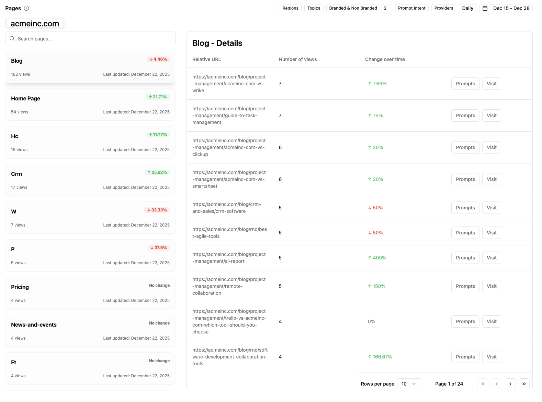Click the info icon next to Pages
Image resolution: width=542 pixels, height=402 pixels.
point(26,8)
